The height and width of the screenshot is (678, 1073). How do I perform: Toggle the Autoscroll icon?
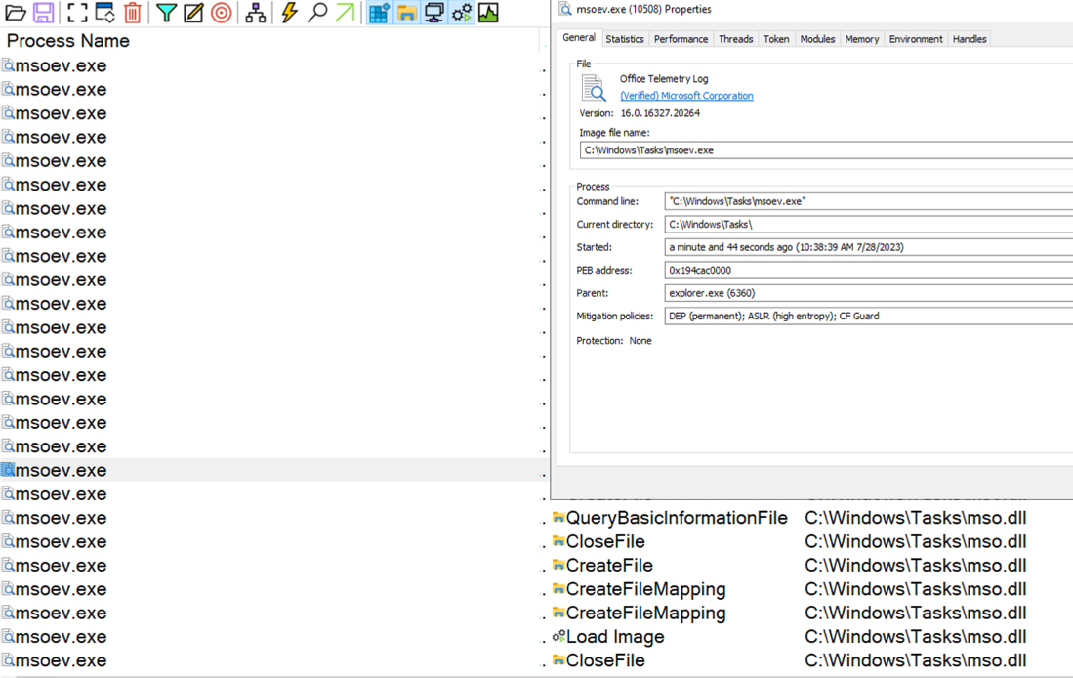(x=104, y=13)
